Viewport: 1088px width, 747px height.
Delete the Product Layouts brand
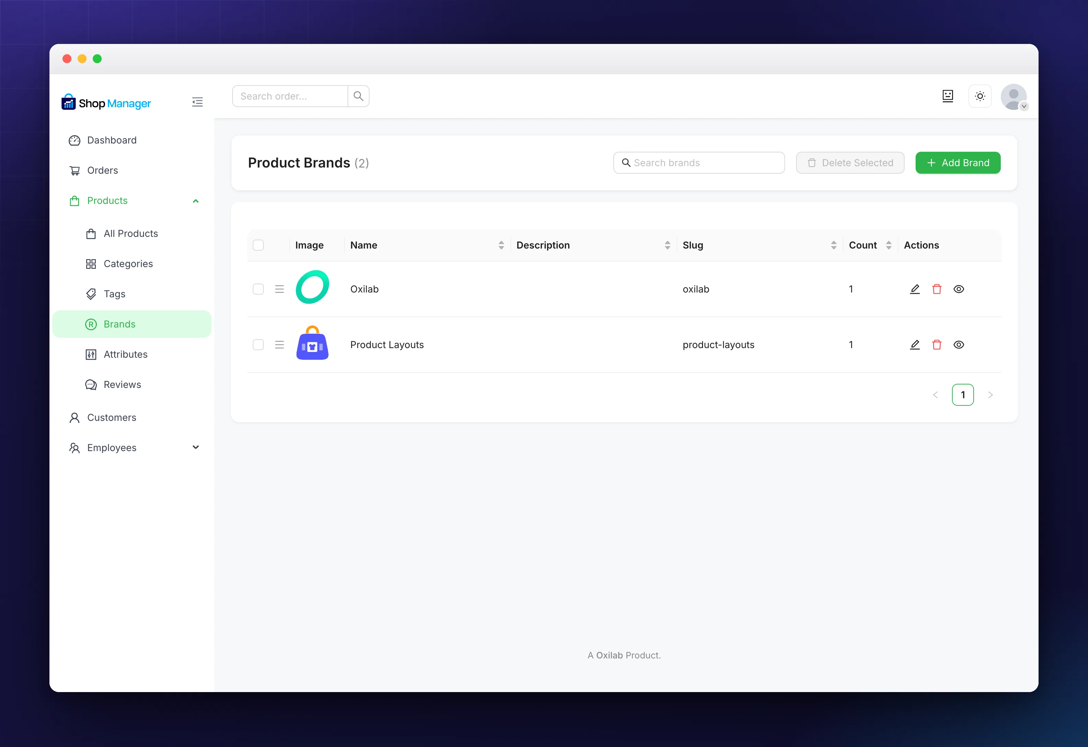click(x=937, y=345)
